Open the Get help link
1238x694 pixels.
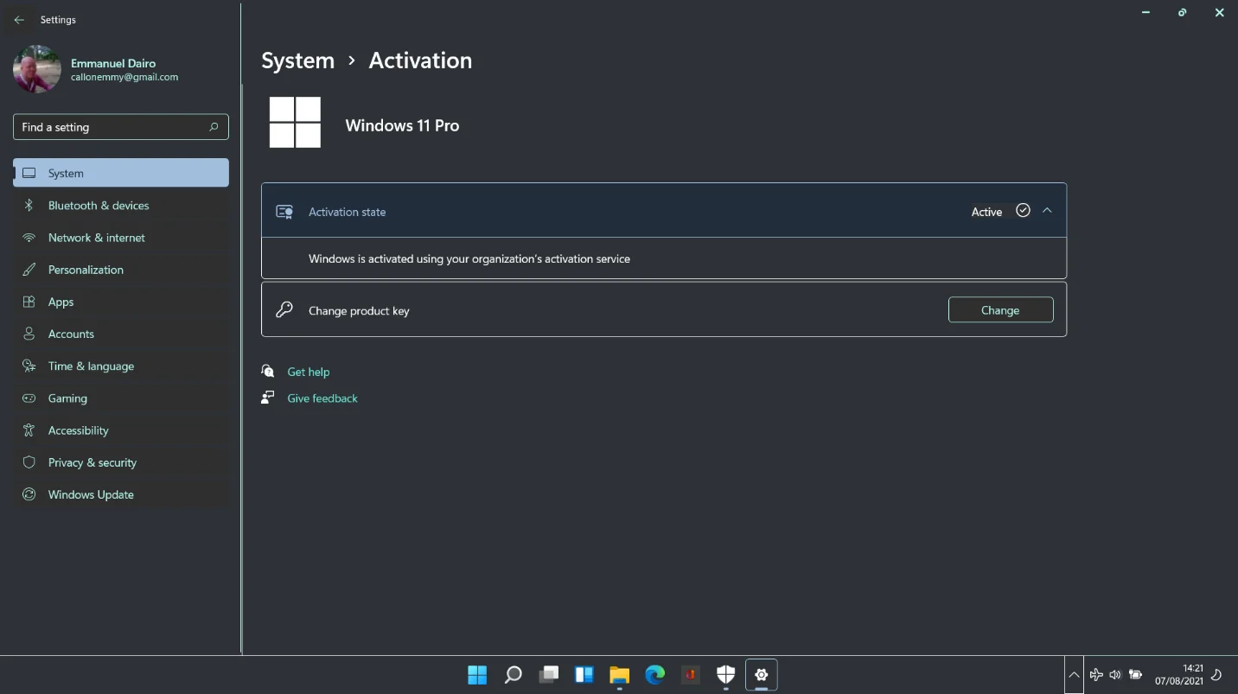click(x=309, y=372)
